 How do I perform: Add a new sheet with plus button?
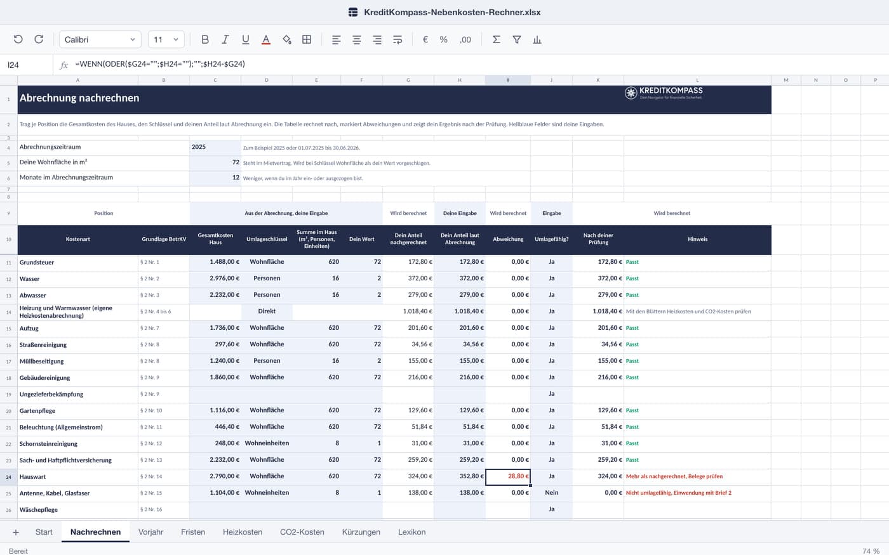click(16, 532)
